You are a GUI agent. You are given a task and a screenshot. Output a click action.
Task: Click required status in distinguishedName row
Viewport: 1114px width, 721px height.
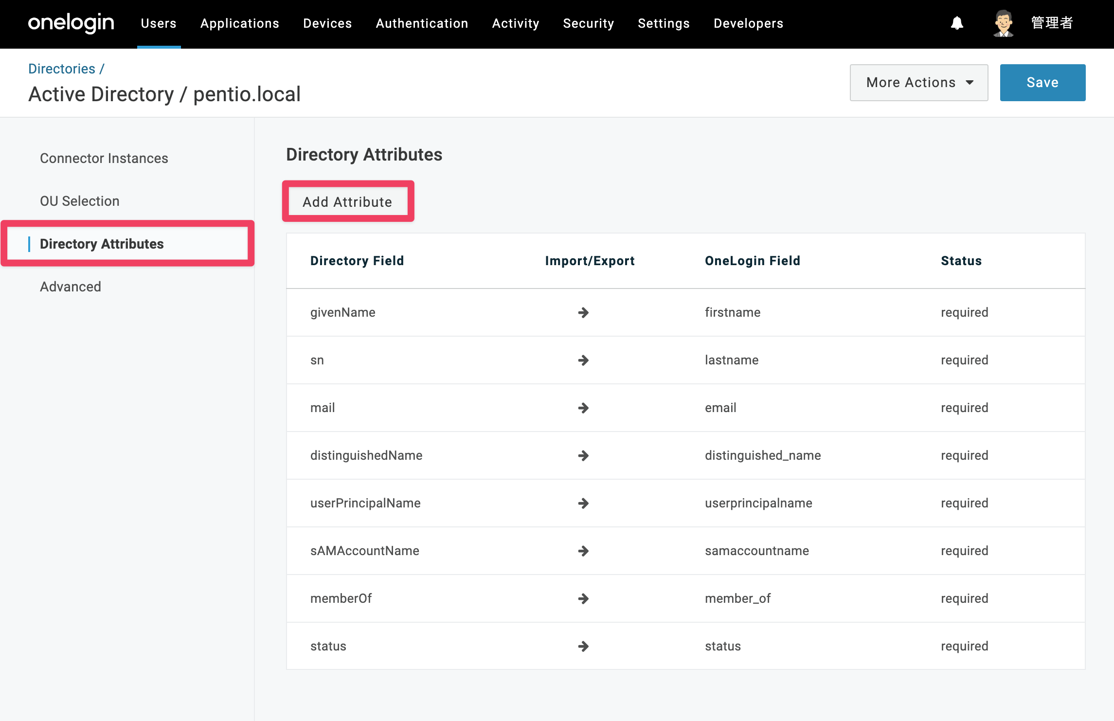tap(965, 455)
